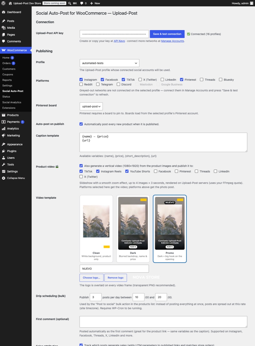Open the WordPress logo menu

point(3,3)
